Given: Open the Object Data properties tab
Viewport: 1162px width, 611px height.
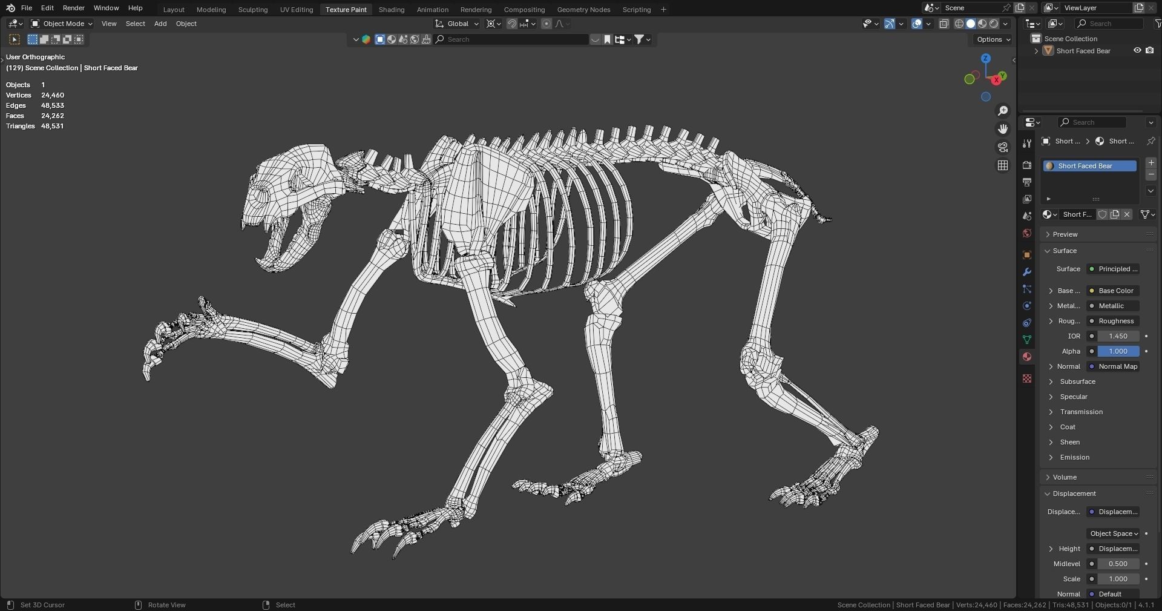Looking at the screenshot, I should coord(1026,340).
